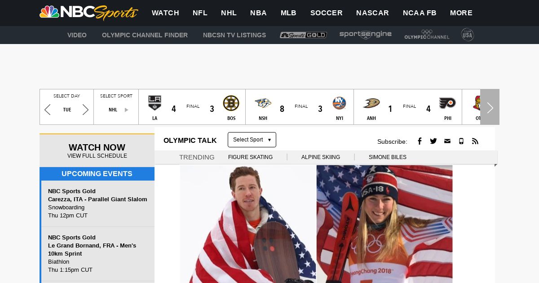Open the NCAA FB menu item
The image size is (539, 283).
coord(420,13)
